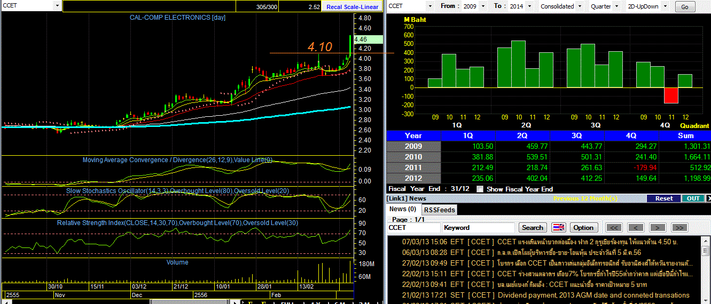Image resolution: width=711 pixels, height=304 pixels.
Task: Click the 1Q column header in table
Action: [x=468, y=135]
